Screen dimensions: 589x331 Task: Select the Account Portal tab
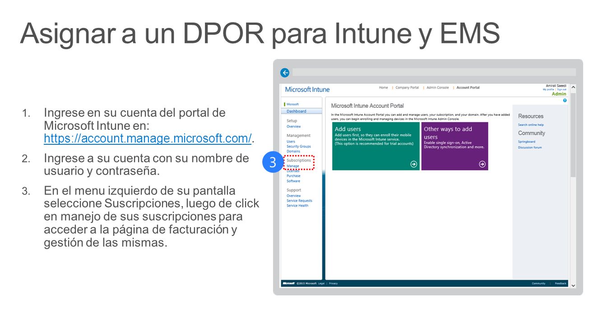[x=468, y=87]
